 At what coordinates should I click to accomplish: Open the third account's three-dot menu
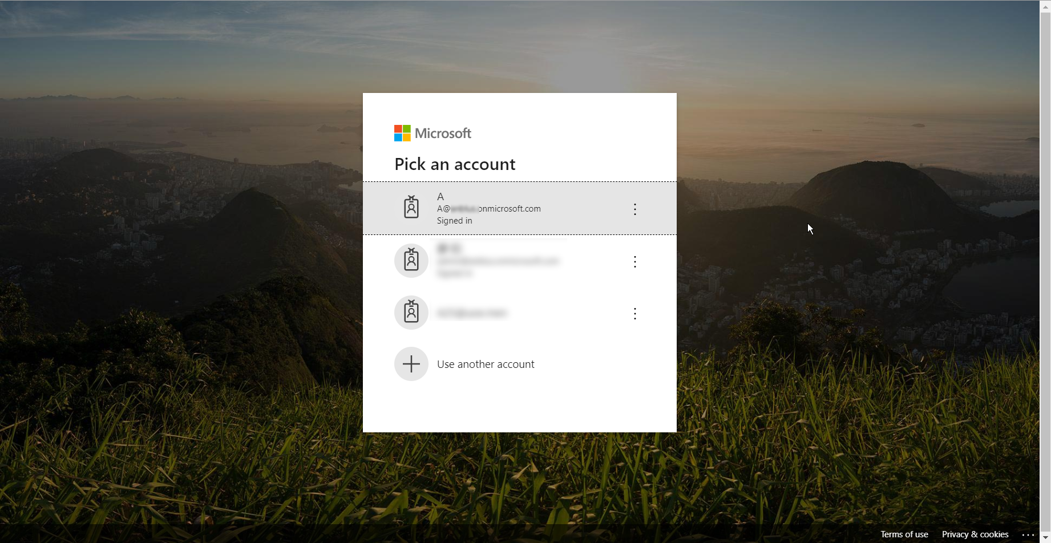[634, 314]
